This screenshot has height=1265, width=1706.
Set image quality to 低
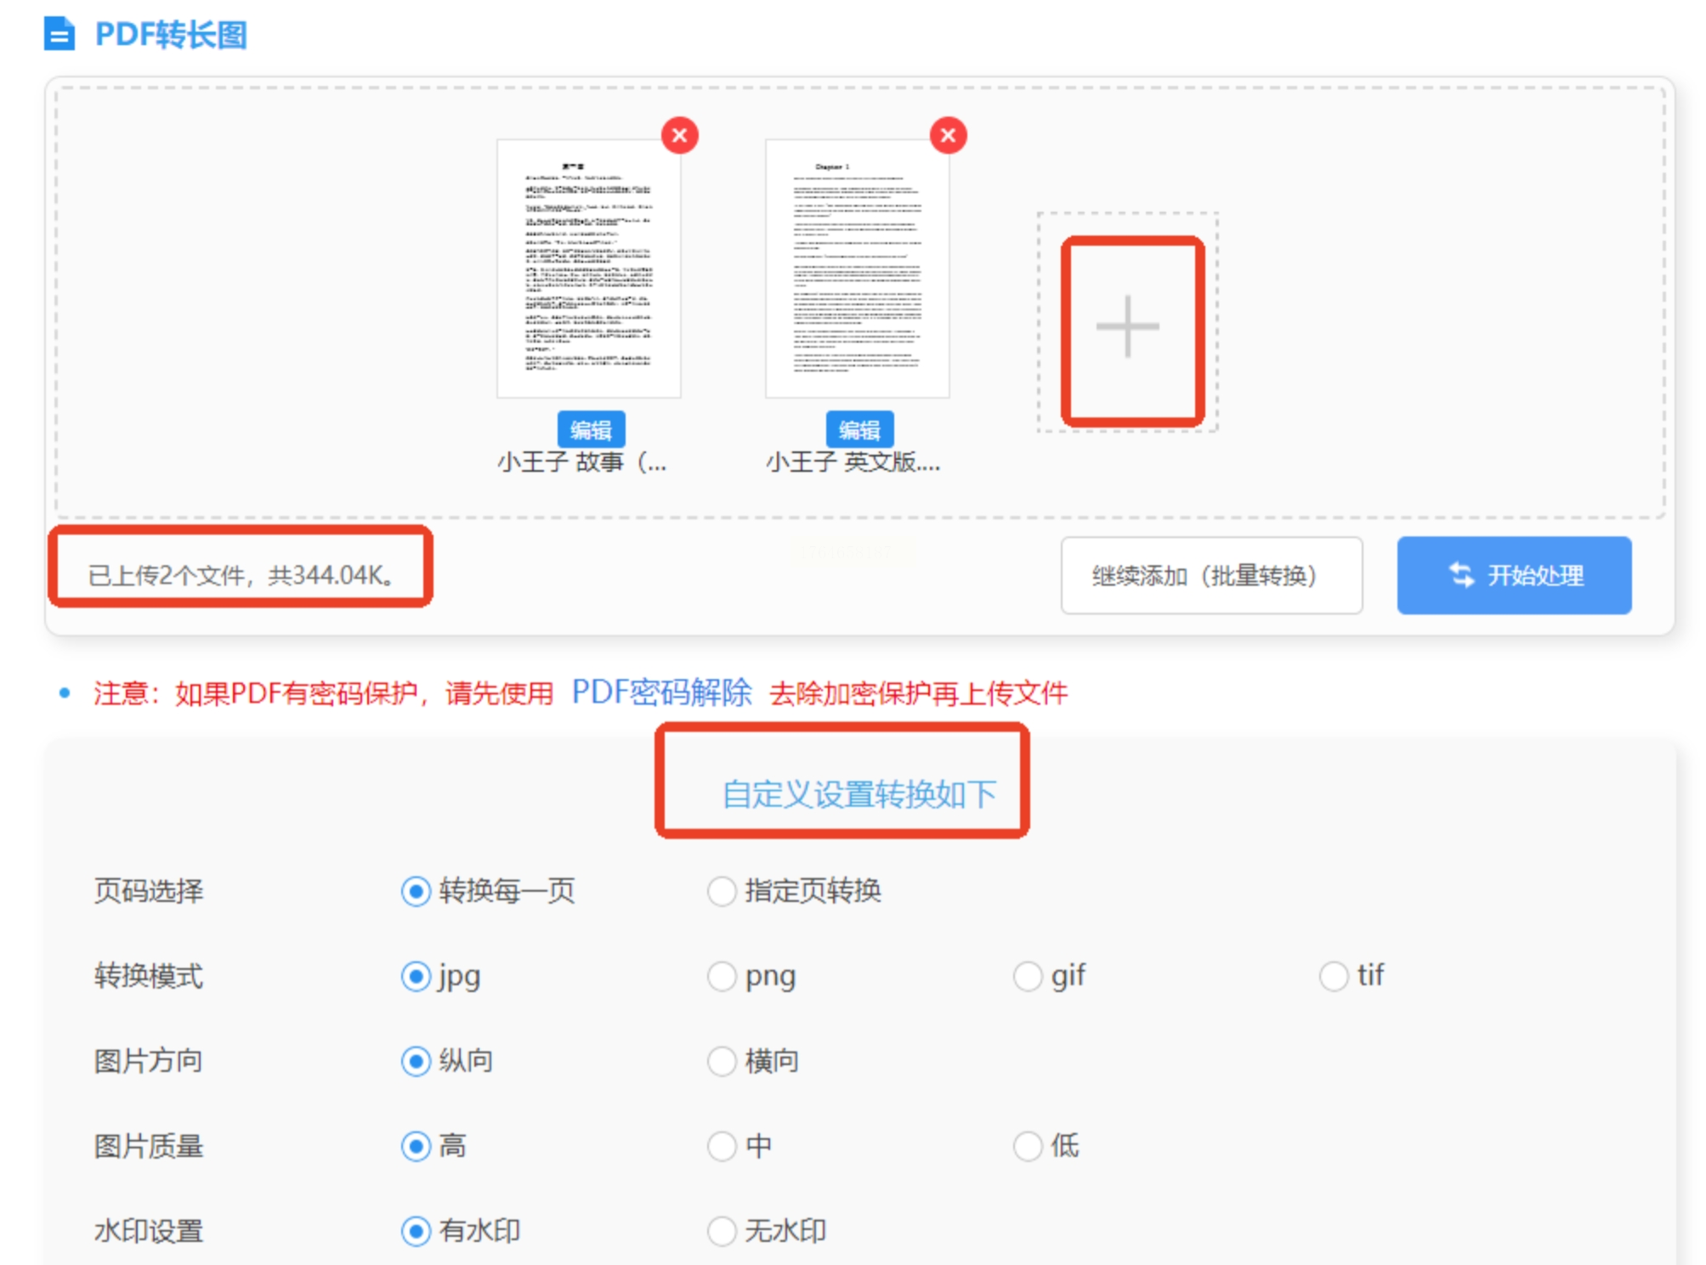tap(1028, 1146)
